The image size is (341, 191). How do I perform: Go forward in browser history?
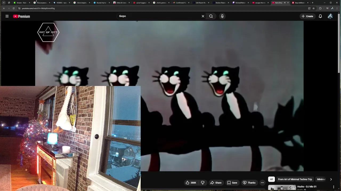coord(9,8)
